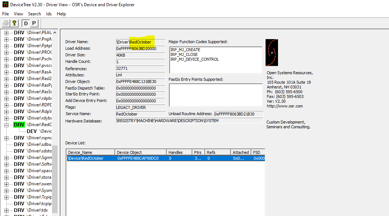Open the http://www.osr.com link
The height and width of the screenshot is (216, 389).
point(285,106)
